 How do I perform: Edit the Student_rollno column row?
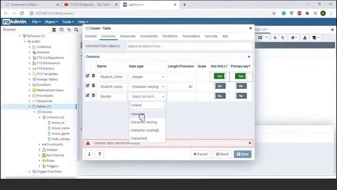[x=87, y=76]
